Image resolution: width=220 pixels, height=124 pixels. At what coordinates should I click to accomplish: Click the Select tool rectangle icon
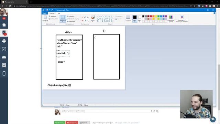[63, 17]
